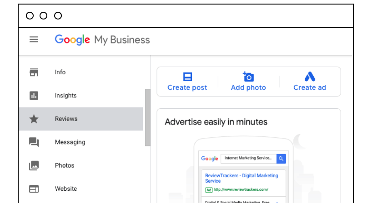The height and width of the screenshot is (203, 372).
Task: Click the second window control circle
Action: (43, 16)
